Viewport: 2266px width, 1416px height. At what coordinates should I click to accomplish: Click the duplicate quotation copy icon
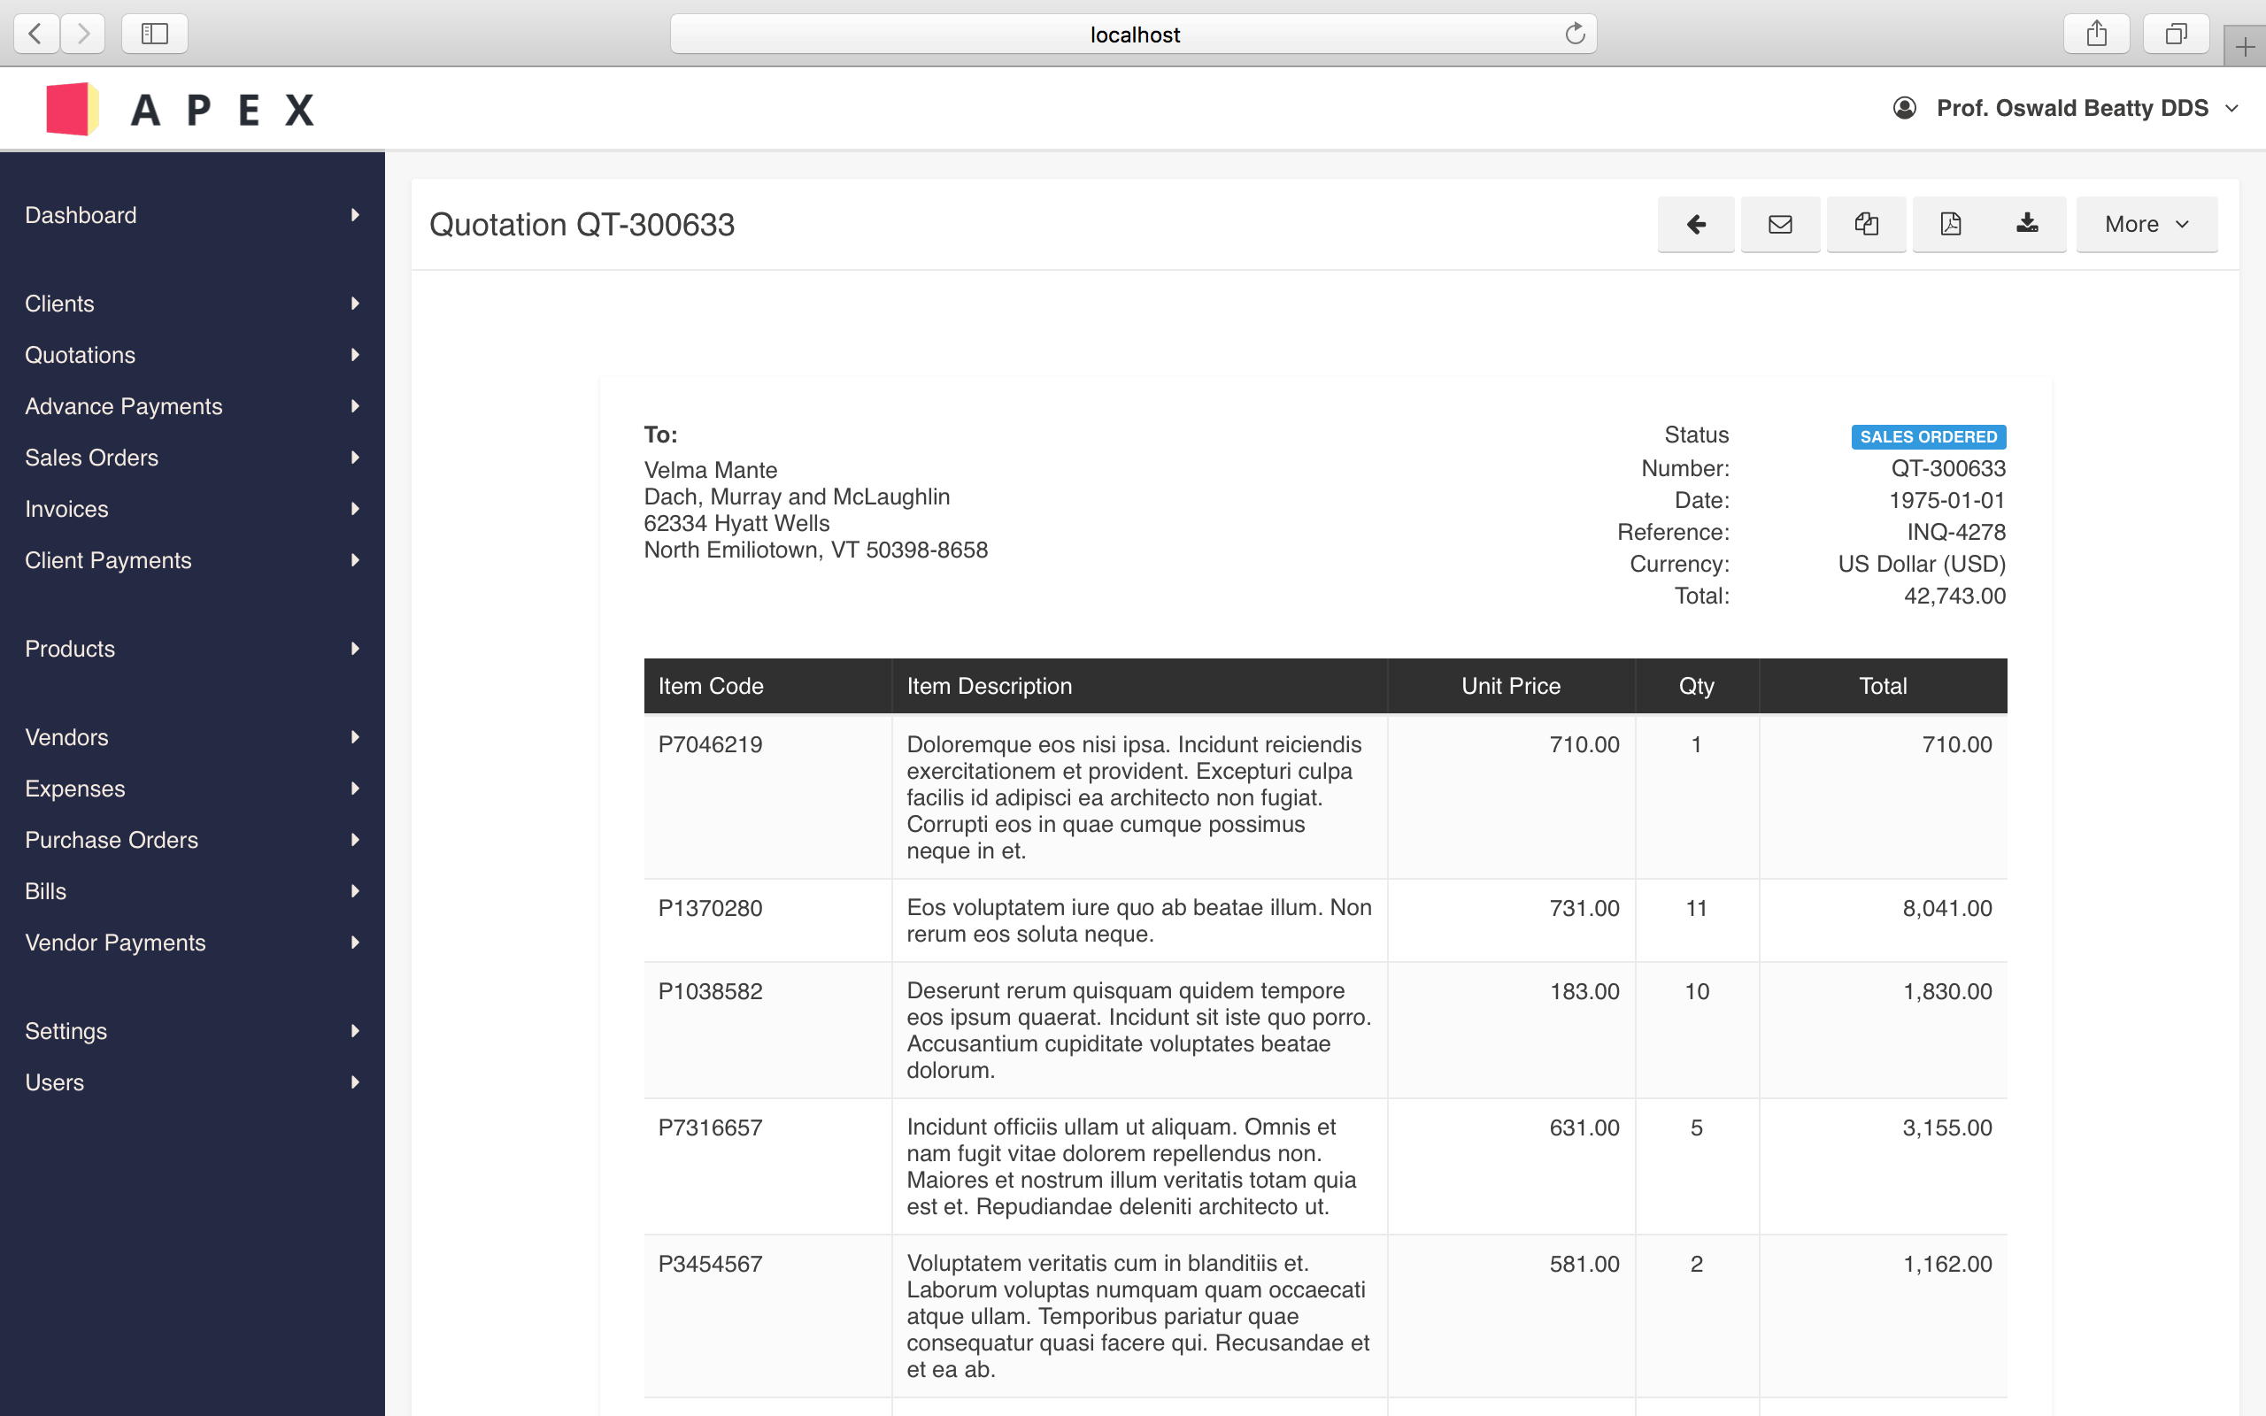pyautogui.click(x=1866, y=224)
